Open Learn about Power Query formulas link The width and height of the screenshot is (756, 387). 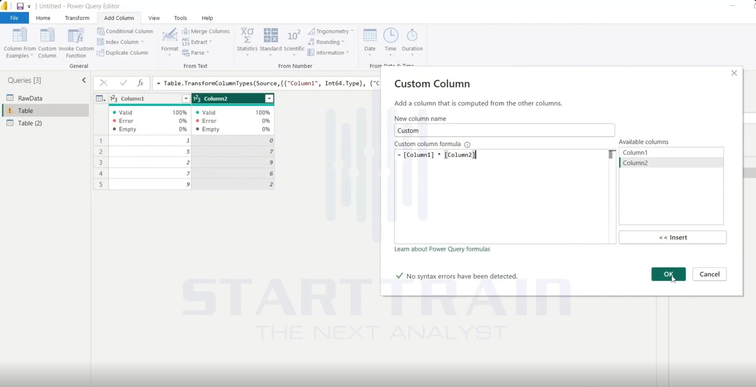442,249
